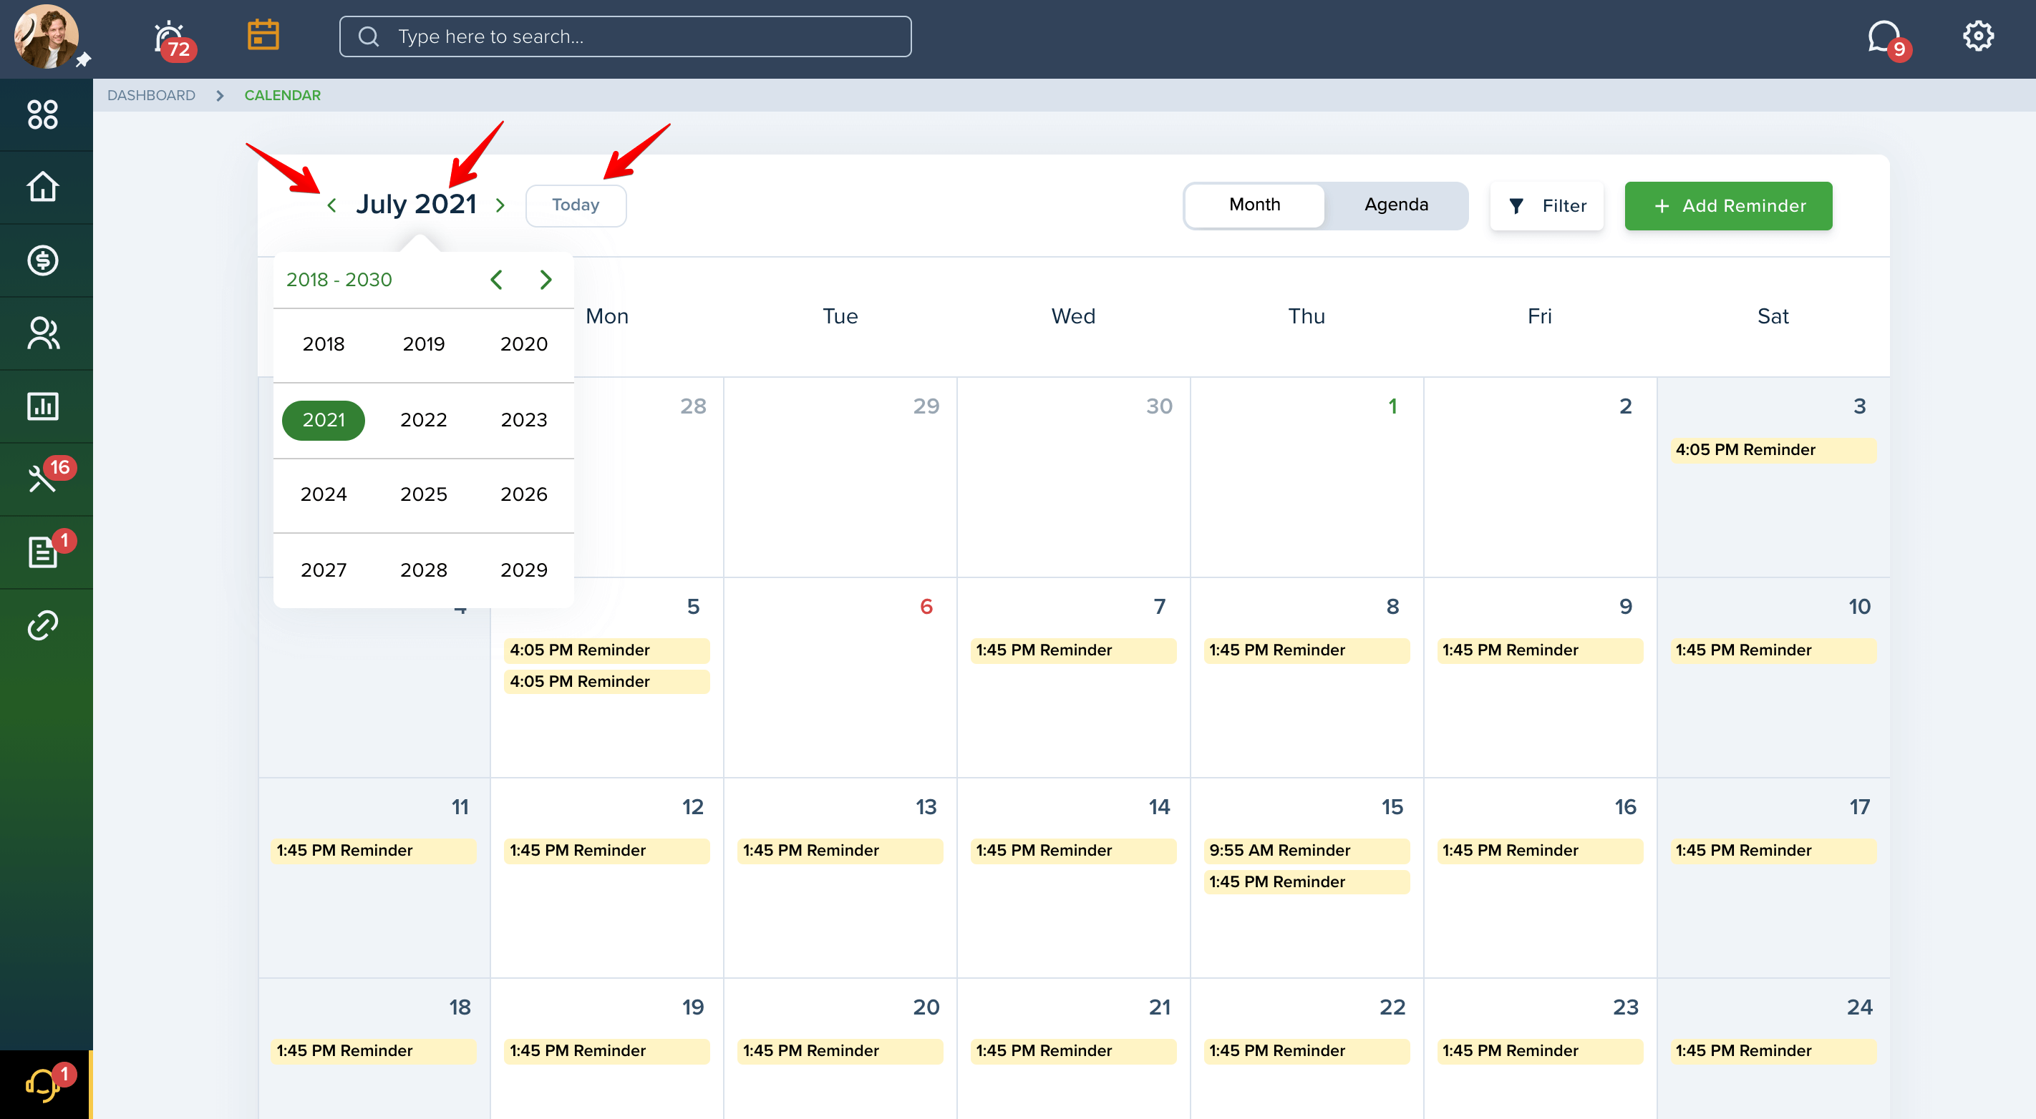Open 1:45 PM Reminder on July 20
The height and width of the screenshot is (1119, 2036).
[x=840, y=1051]
